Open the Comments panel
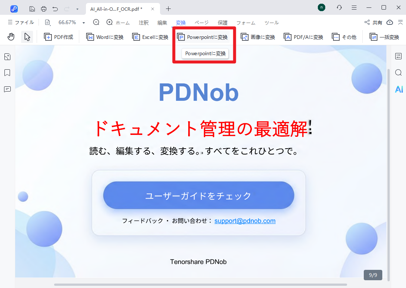The width and height of the screenshot is (406, 288). 7,89
